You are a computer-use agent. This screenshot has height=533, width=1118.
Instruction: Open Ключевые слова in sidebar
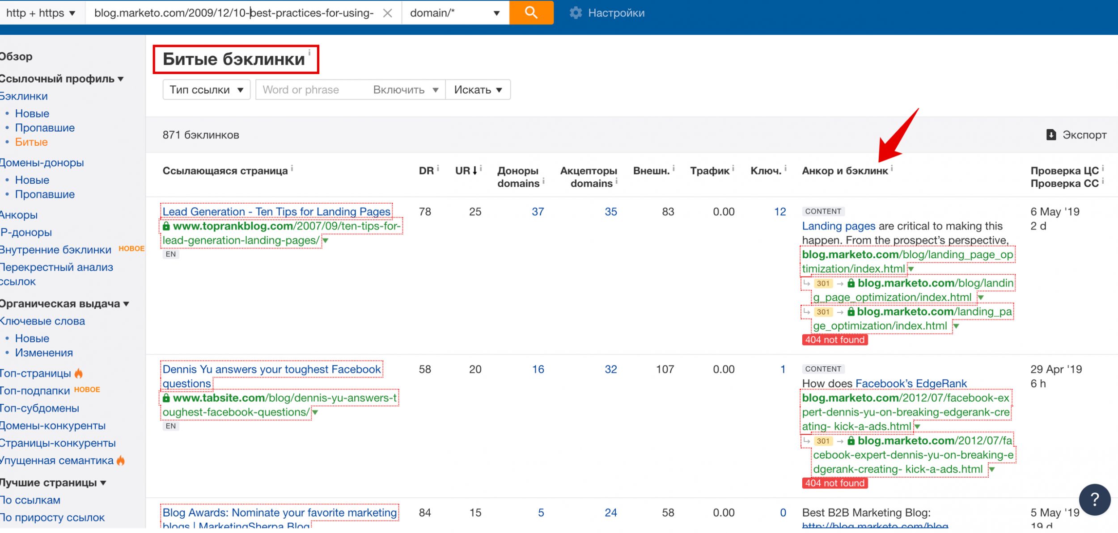tap(42, 321)
